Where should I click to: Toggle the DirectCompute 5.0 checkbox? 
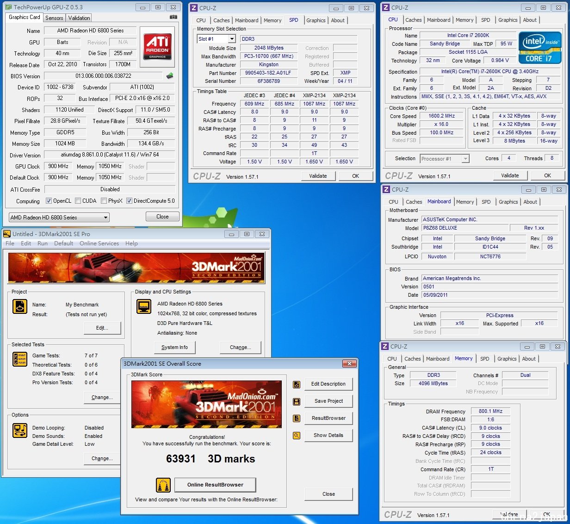tap(129, 201)
